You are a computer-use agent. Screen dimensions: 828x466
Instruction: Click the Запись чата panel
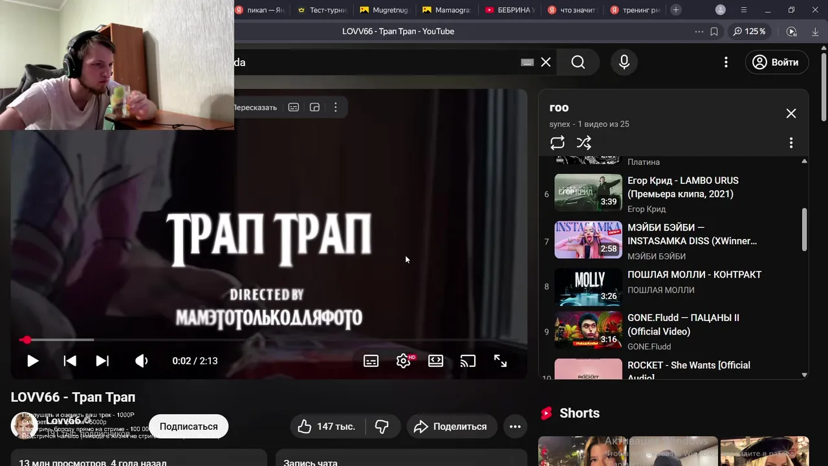(x=401, y=458)
